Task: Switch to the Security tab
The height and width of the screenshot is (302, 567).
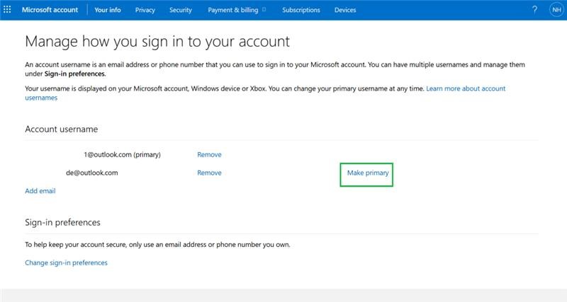Action: tap(181, 10)
